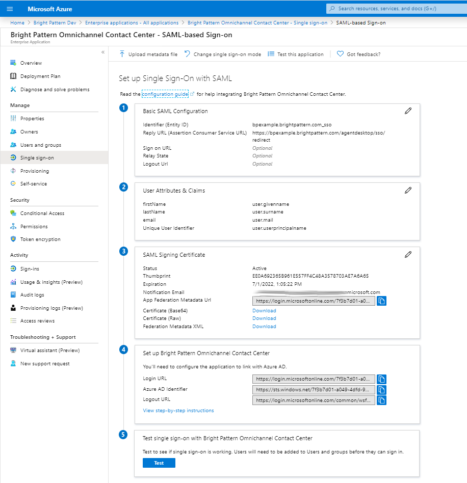Click the Self-service sidebar icon

(x=13, y=183)
